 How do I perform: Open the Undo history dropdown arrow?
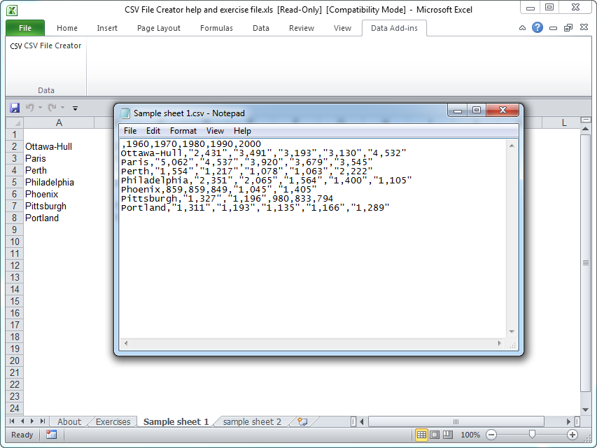pos(40,108)
